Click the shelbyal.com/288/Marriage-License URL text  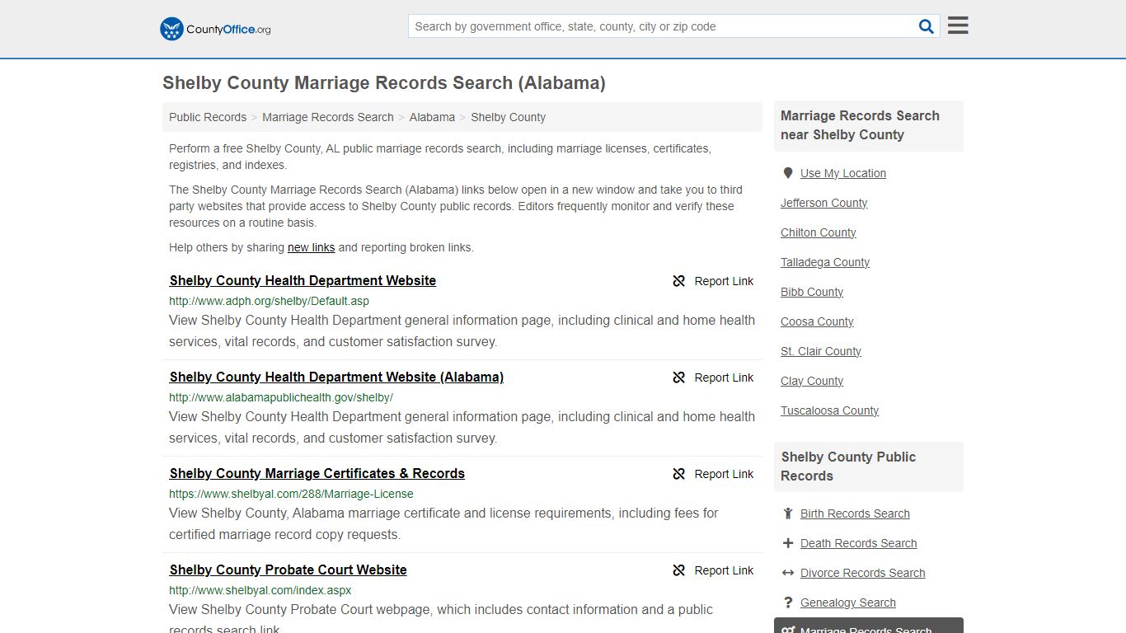(x=291, y=494)
